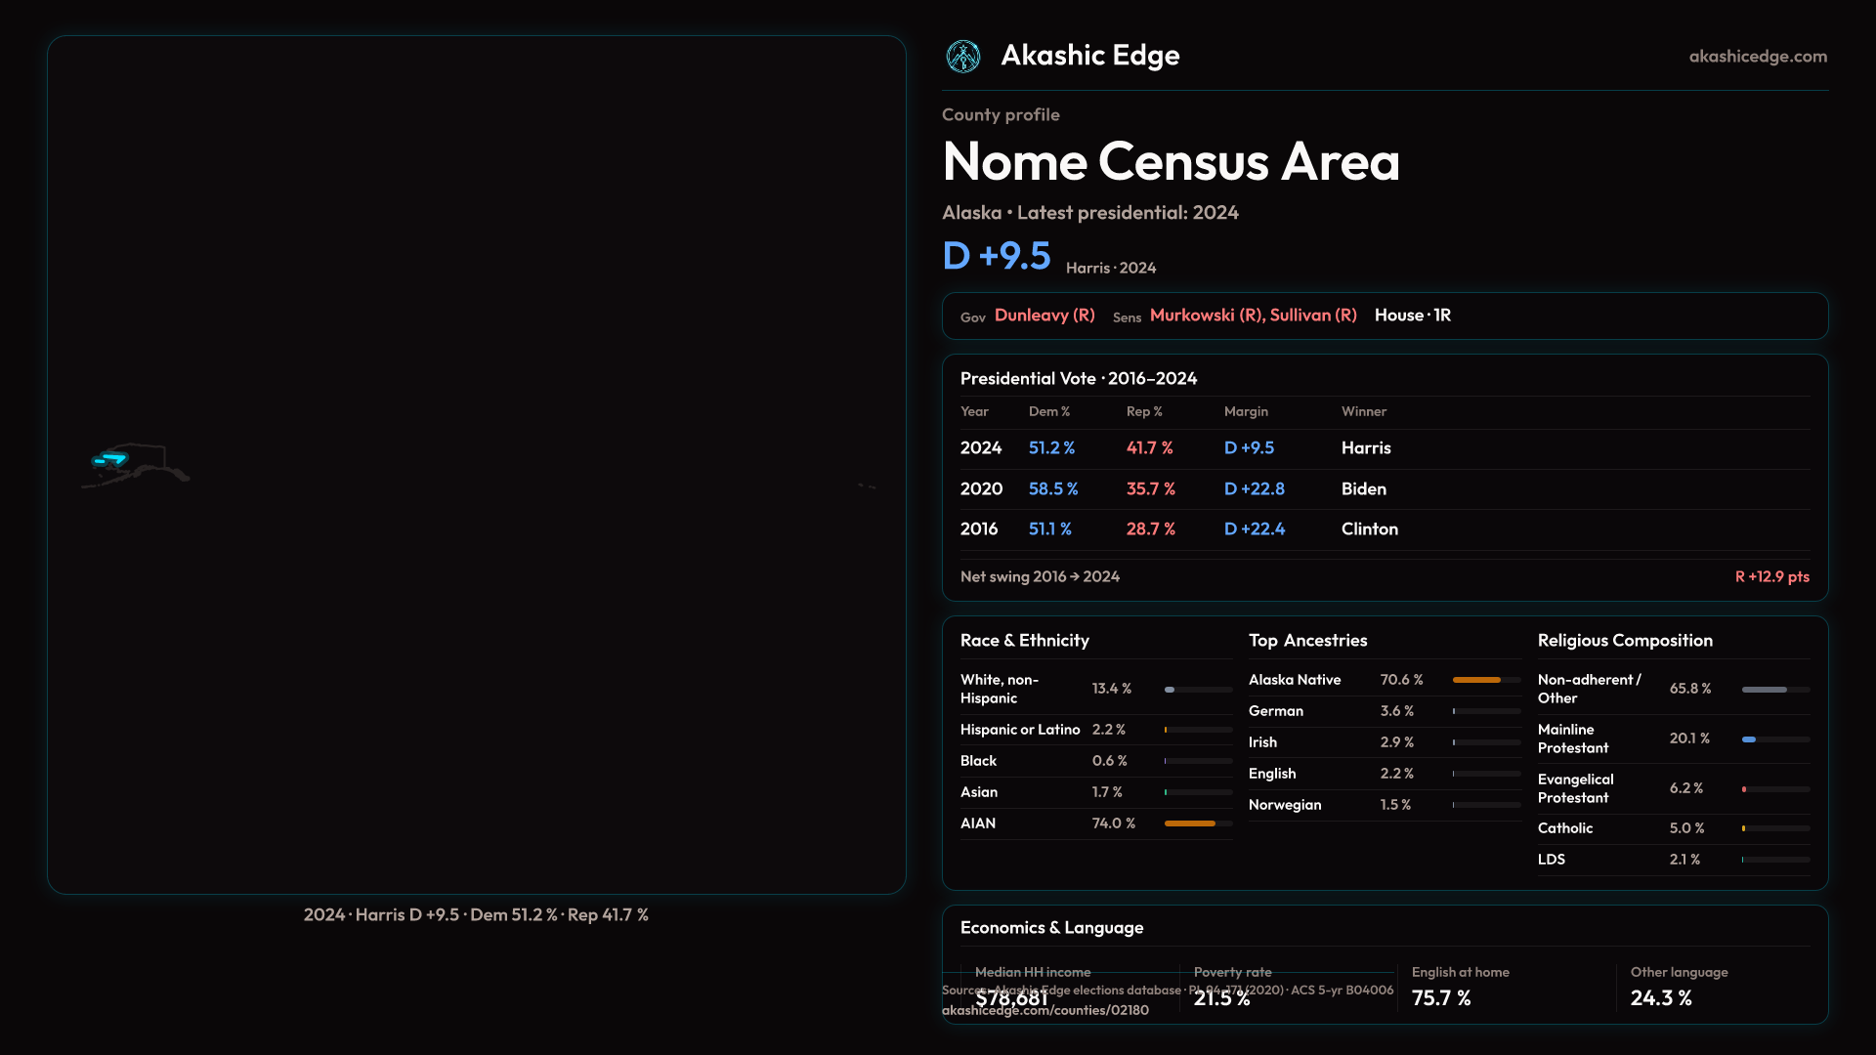The height and width of the screenshot is (1055, 1876).
Task: Click the Non-adherent / Other percentage bar
Action: [1765, 690]
